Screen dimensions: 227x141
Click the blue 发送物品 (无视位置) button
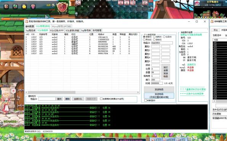tap(159, 96)
